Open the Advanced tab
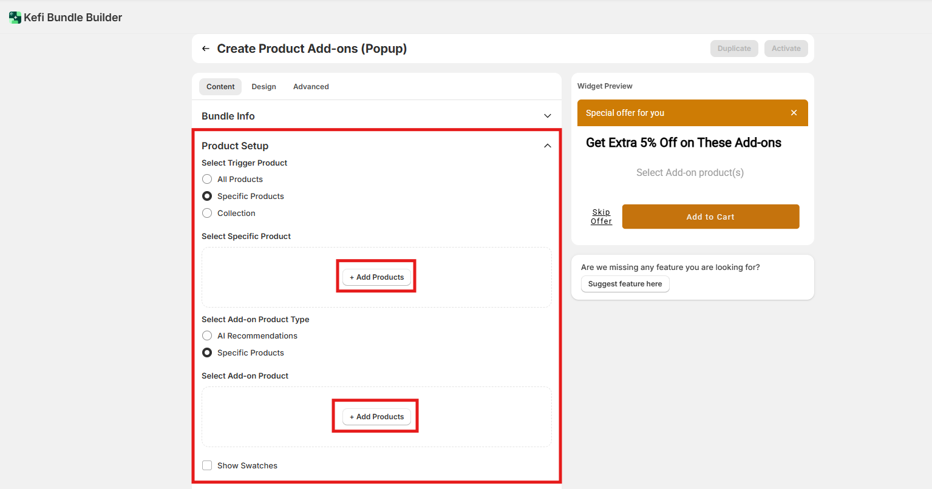Image resolution: width=932 pixels, height=489 pixels. tap(311, 87)
